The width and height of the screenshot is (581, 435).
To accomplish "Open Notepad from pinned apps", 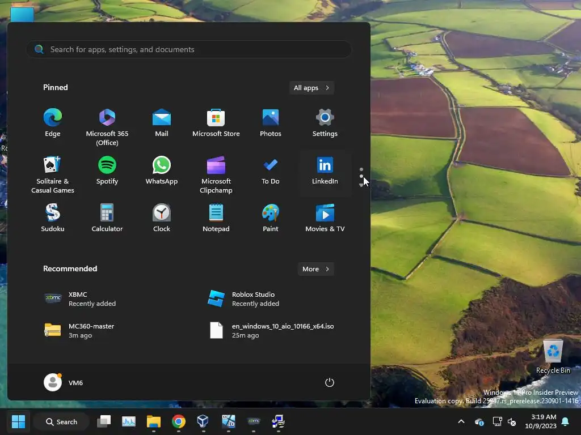I will click(x=216, y=218).
